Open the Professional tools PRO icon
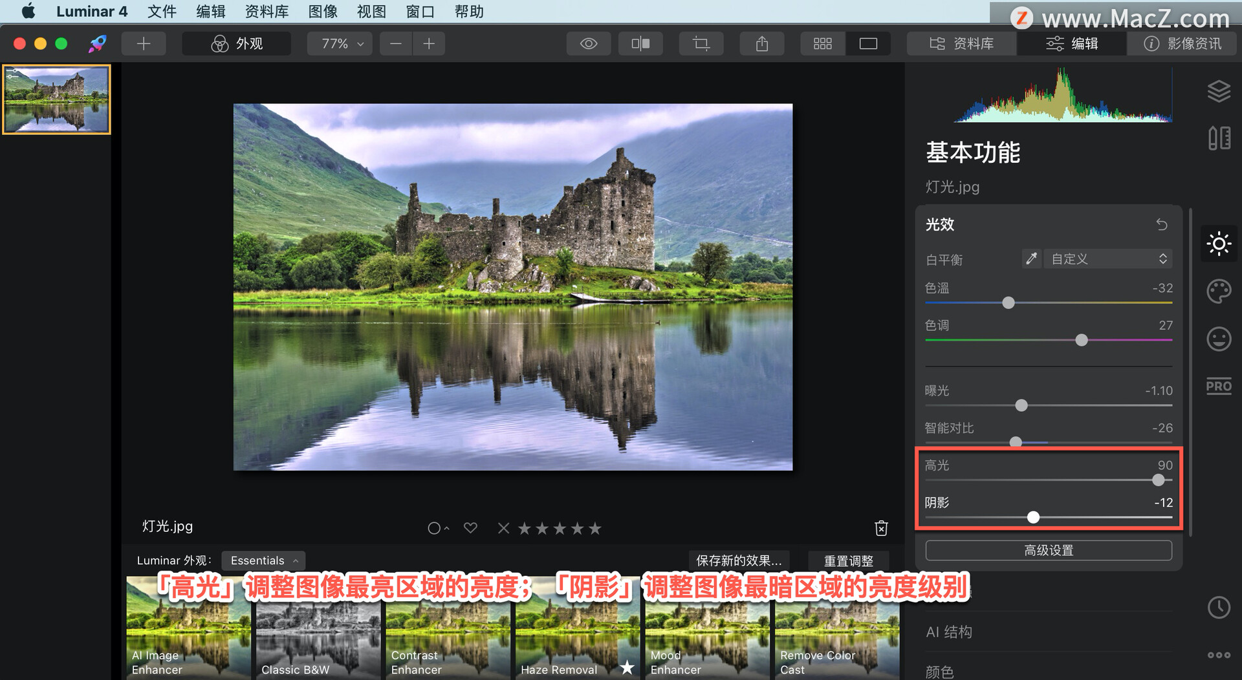This screenshot has height=680, width=1242. [1219, 386]
